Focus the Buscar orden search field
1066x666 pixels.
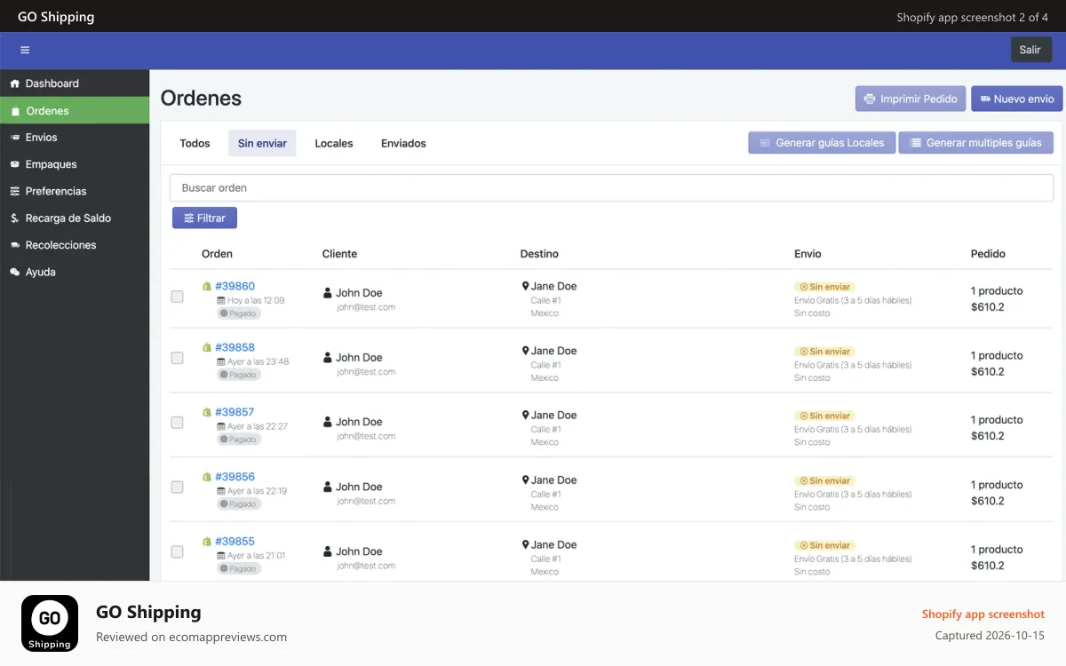tap(611, 188)
